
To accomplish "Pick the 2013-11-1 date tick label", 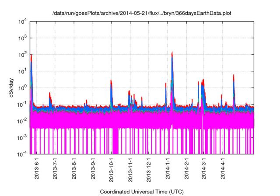I will [x=130, y=169].
